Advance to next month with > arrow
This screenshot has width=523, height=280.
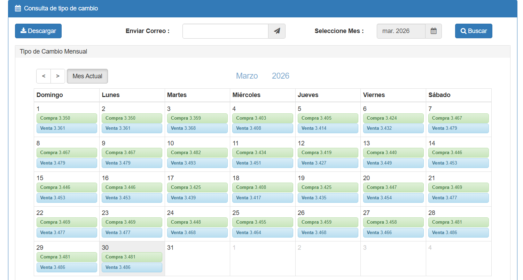[x=58, y=76]
